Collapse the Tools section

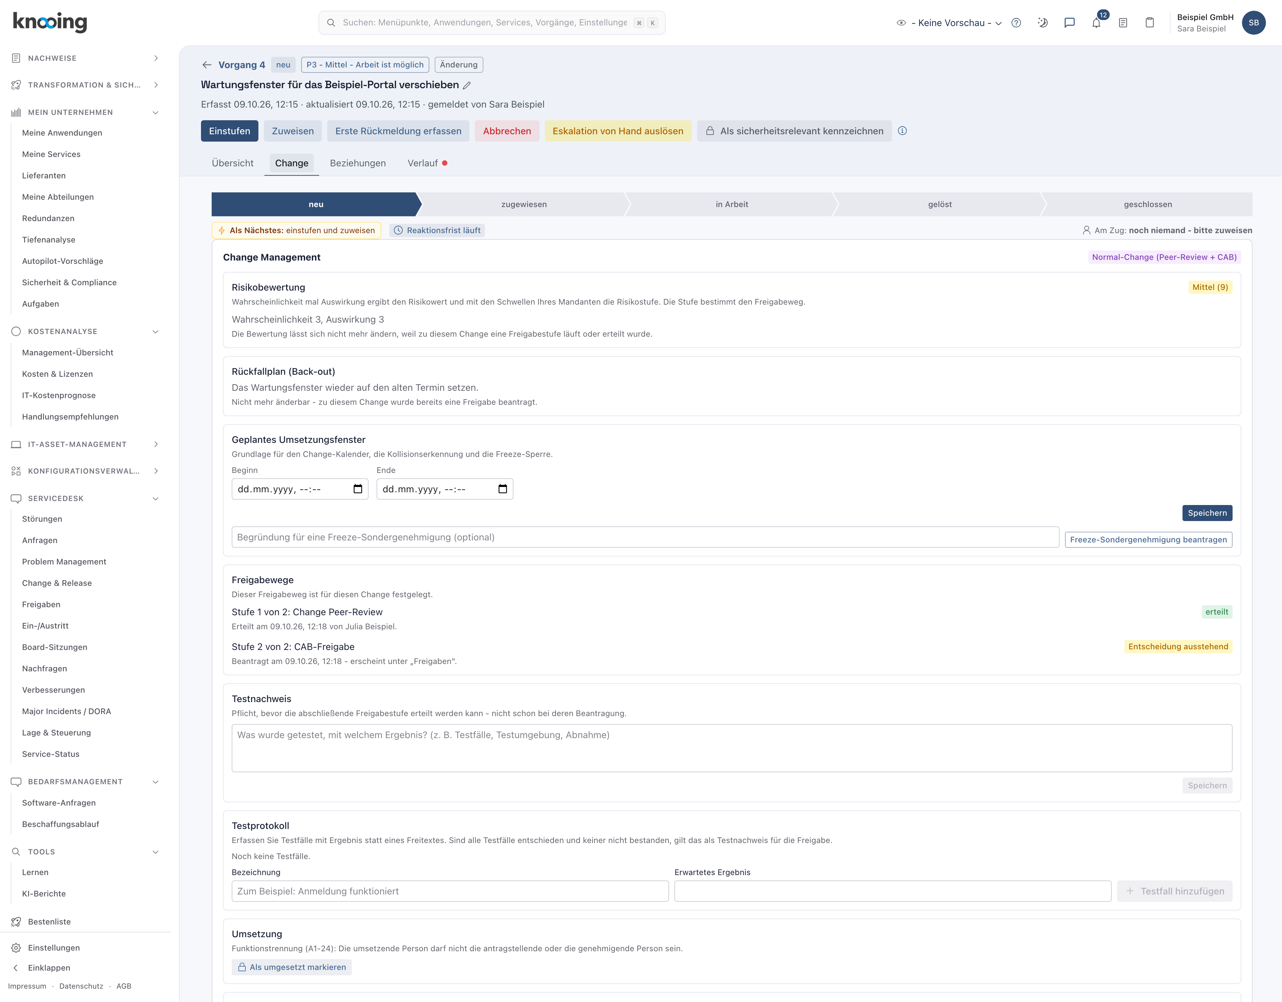[x=156, y=852]
